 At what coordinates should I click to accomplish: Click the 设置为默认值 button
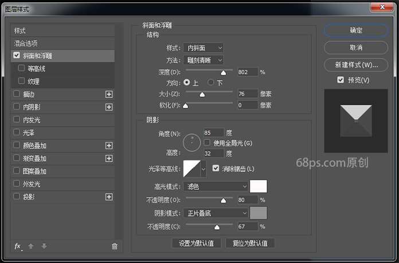(197, 243)
